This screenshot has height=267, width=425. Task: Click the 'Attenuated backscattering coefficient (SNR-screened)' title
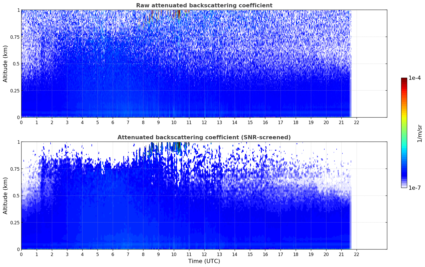click(204, 137)
